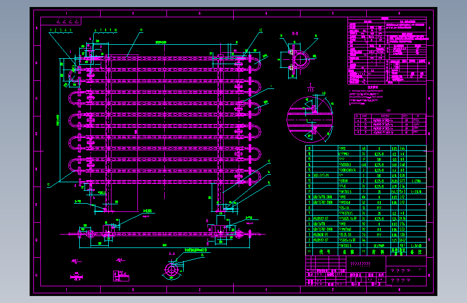Click the 材料 column header in parts list

[378, 252]
